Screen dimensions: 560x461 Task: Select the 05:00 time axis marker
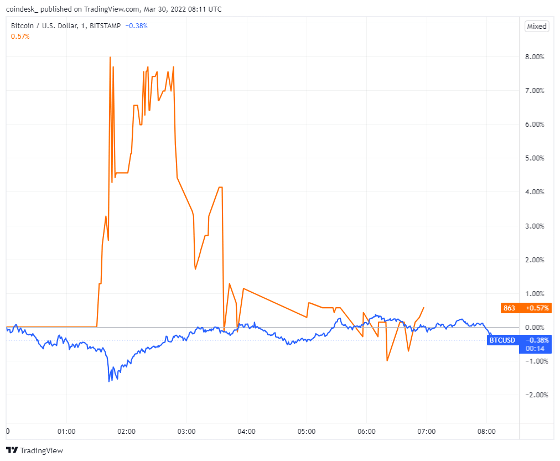[307, 431]
